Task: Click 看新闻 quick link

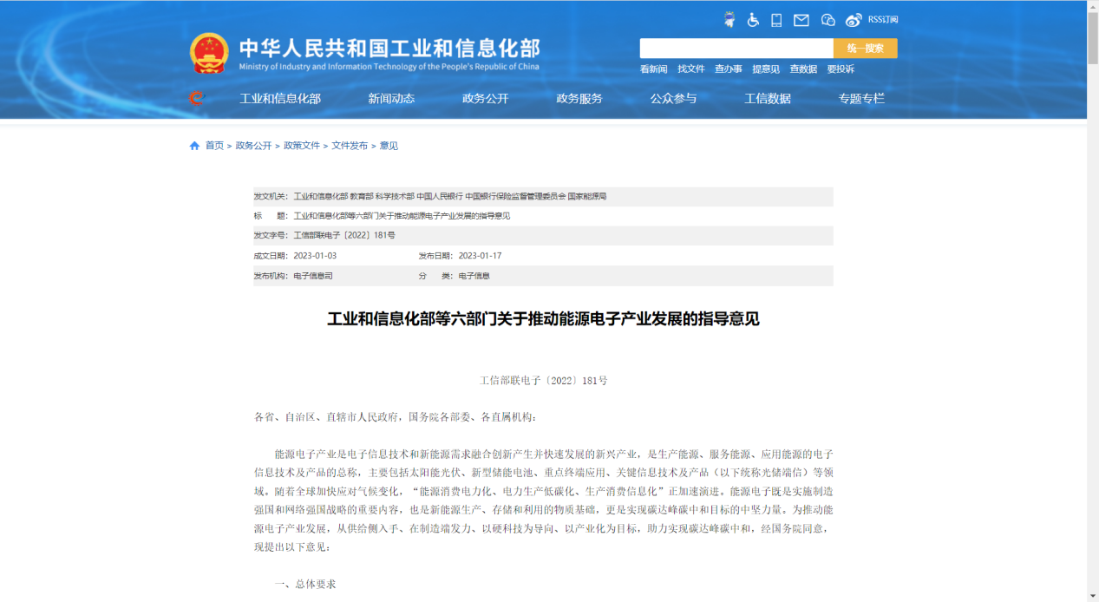Action: click(654, 69)
